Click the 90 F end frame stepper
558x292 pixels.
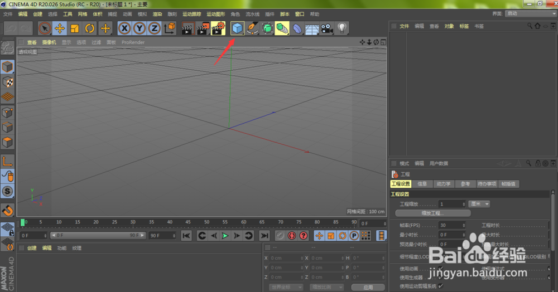(x=174, y=236)
